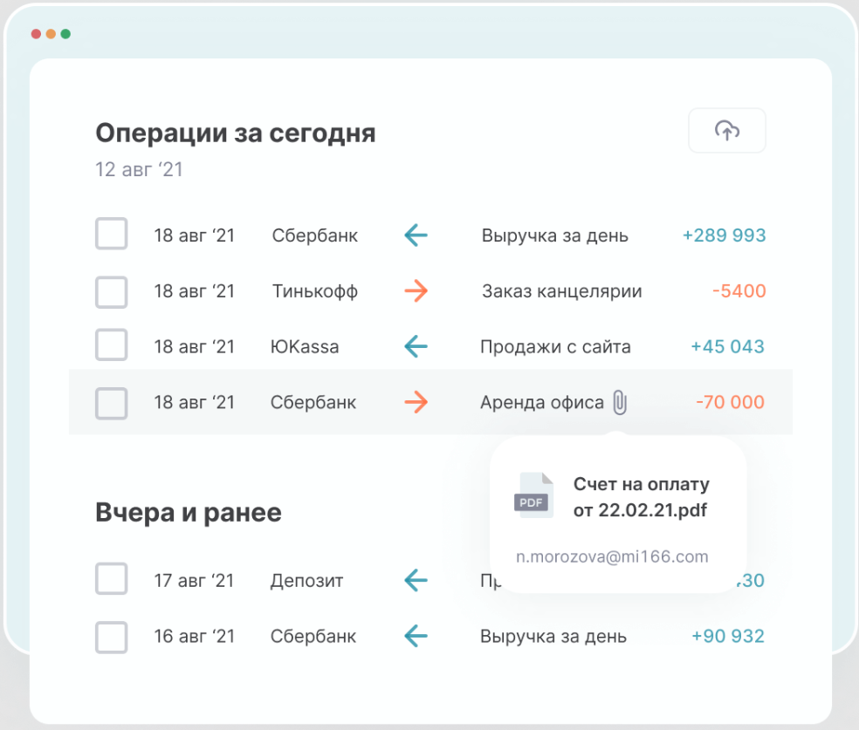
Task: Click Выручка за день in 18 авг row
Action: [x=554, y=235]
